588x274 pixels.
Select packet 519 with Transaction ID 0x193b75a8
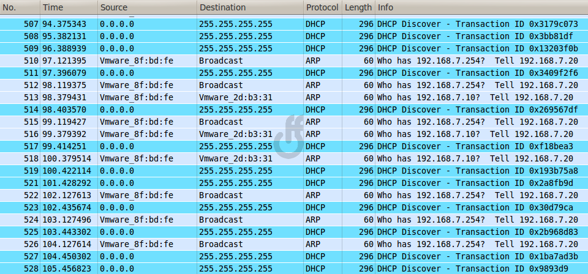(294, 171)
